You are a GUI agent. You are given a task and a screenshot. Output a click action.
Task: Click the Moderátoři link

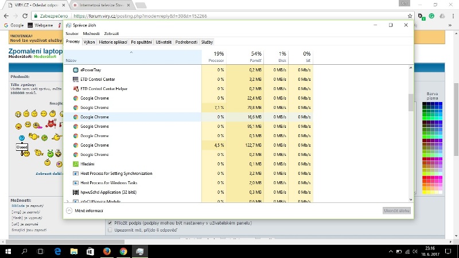point(45,56)
